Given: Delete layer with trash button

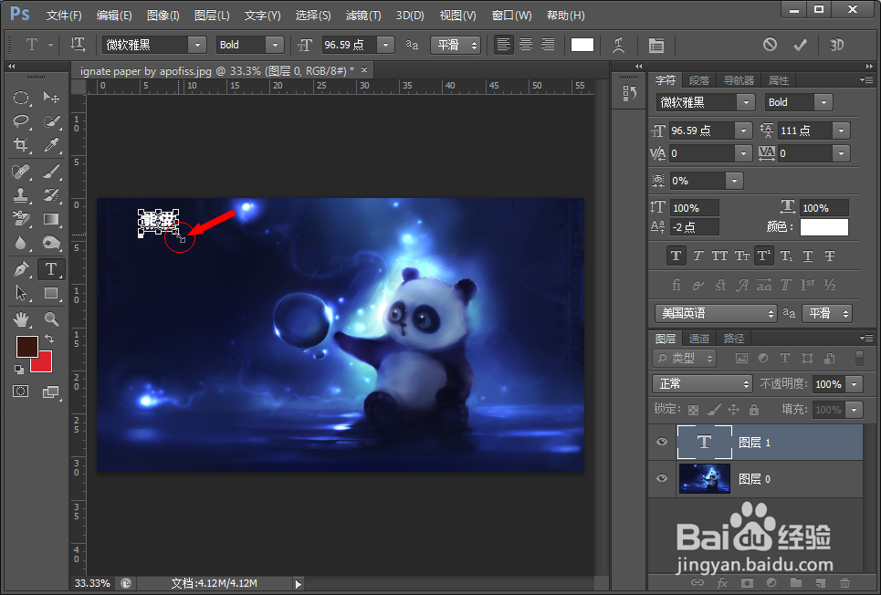Looking at the screenshot, I should tap(844, 582).
